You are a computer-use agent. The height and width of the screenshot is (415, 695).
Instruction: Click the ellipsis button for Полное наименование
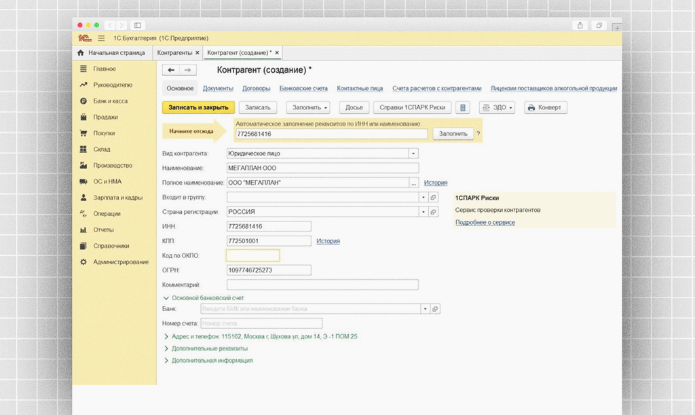[x=413, y=183]
